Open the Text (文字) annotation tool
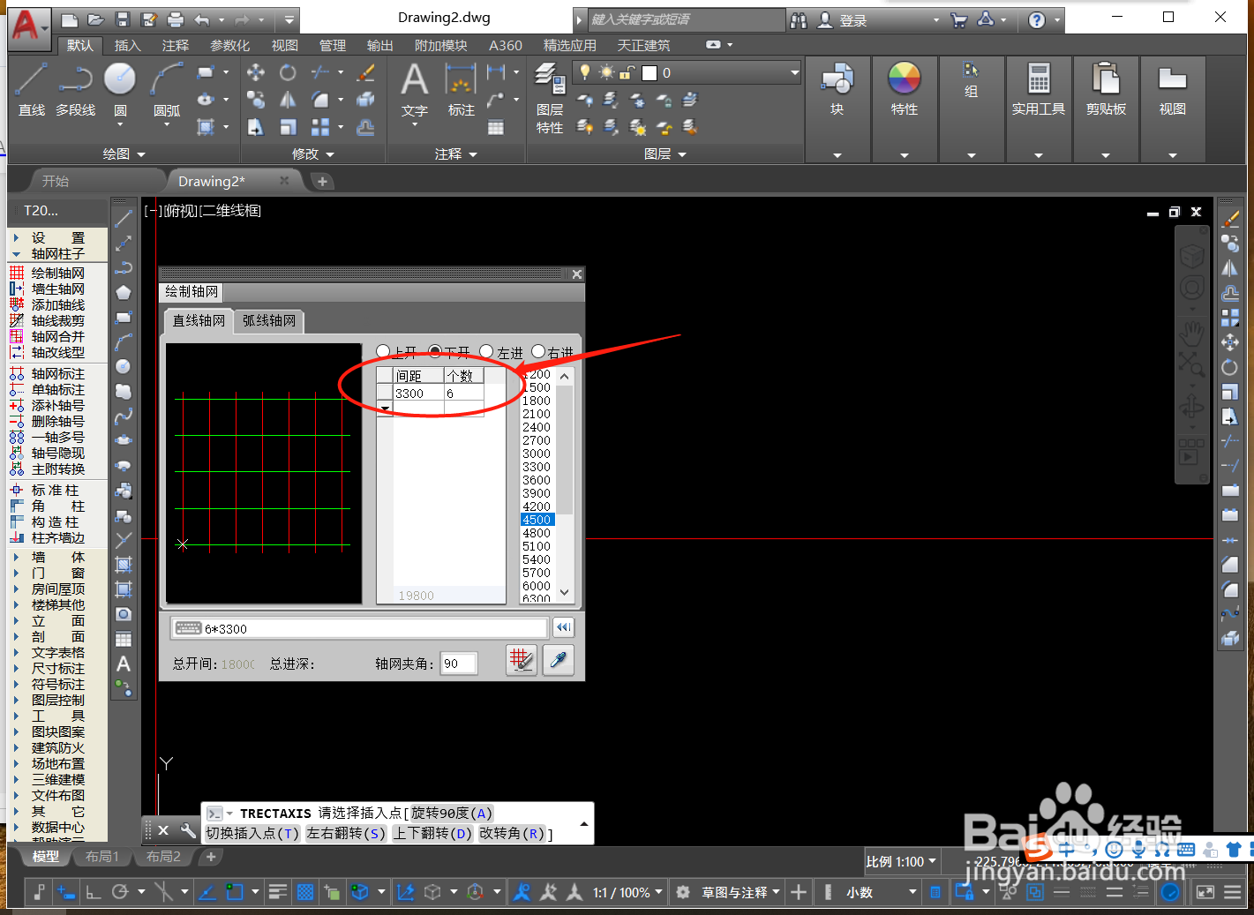This screenshot has height=915, width=1254. click(x=415, y=89)
